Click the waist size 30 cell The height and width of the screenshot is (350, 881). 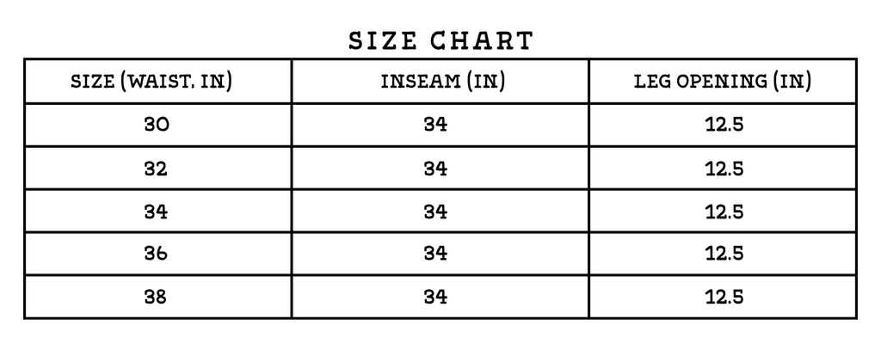[157, 125]
